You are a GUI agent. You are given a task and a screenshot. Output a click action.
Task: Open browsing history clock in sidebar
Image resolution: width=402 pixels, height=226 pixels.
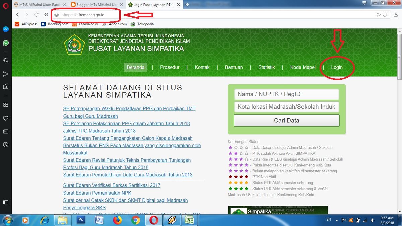pos(6,145)
